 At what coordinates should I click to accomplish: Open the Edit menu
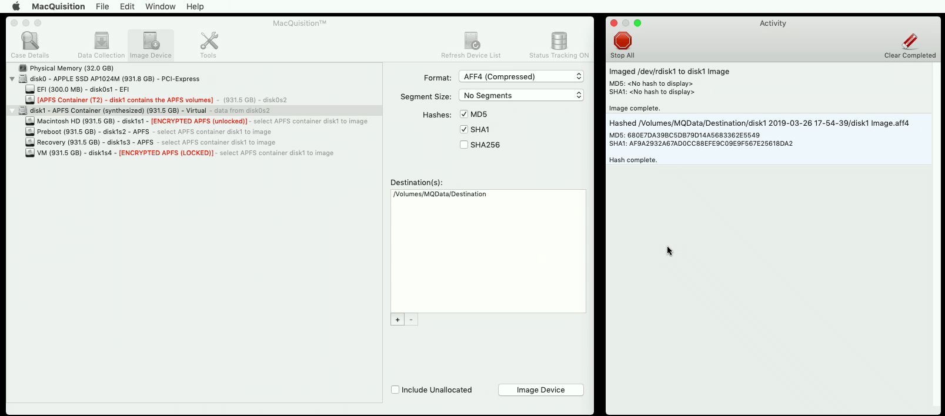(x=127, y=6)
